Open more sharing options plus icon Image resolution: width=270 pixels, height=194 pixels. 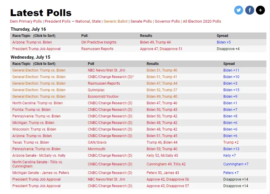coord(260,10)
